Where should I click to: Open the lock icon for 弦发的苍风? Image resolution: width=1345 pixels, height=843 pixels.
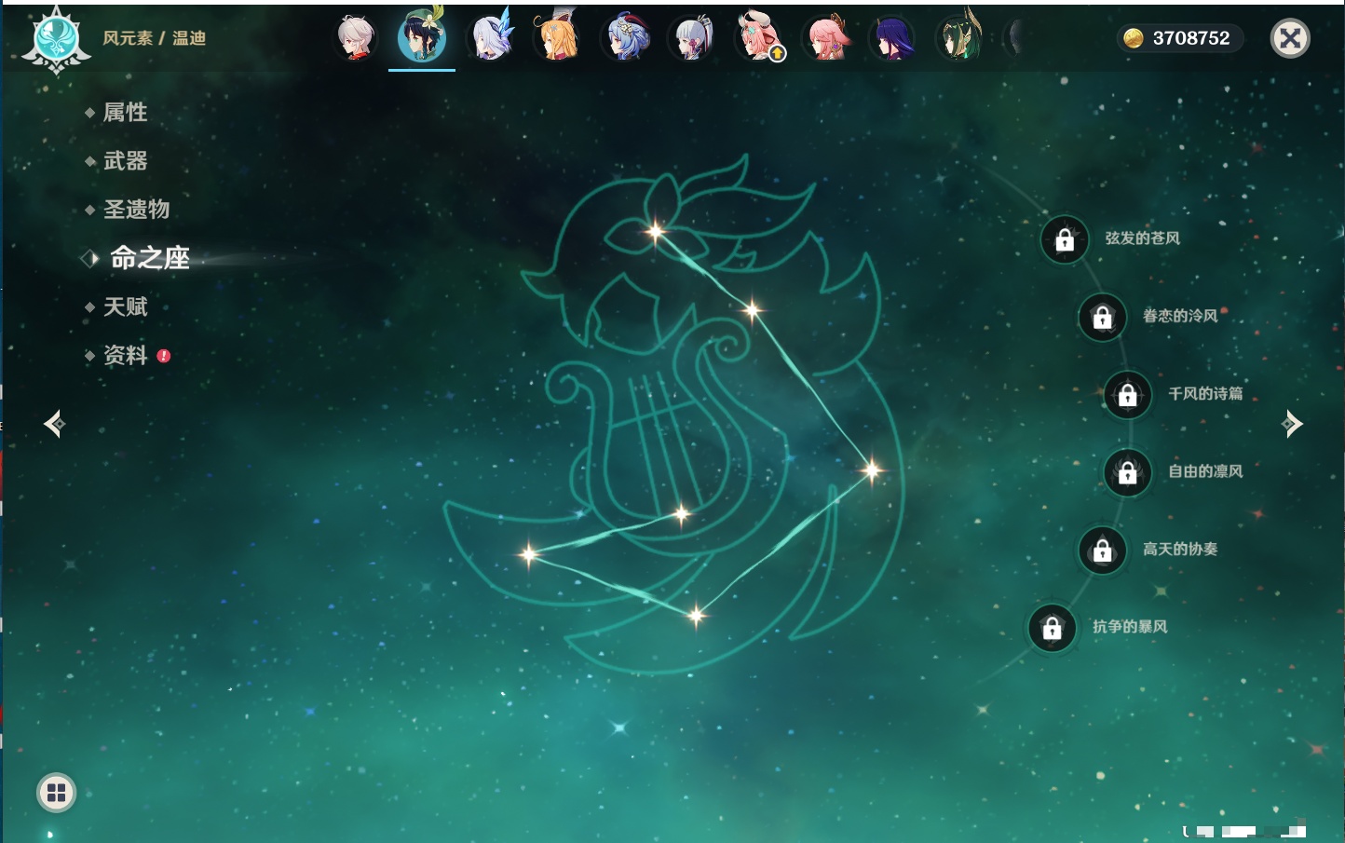tap(1065, 240)
